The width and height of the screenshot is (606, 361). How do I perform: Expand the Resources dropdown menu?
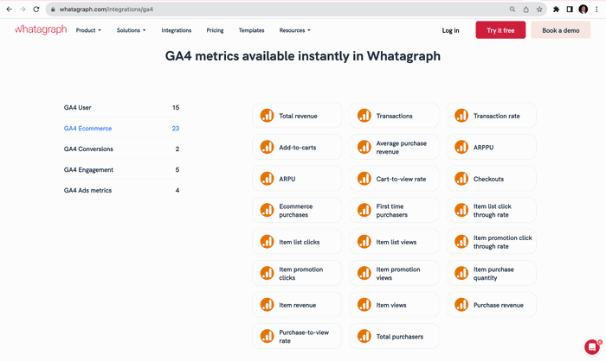pos(295,30)
